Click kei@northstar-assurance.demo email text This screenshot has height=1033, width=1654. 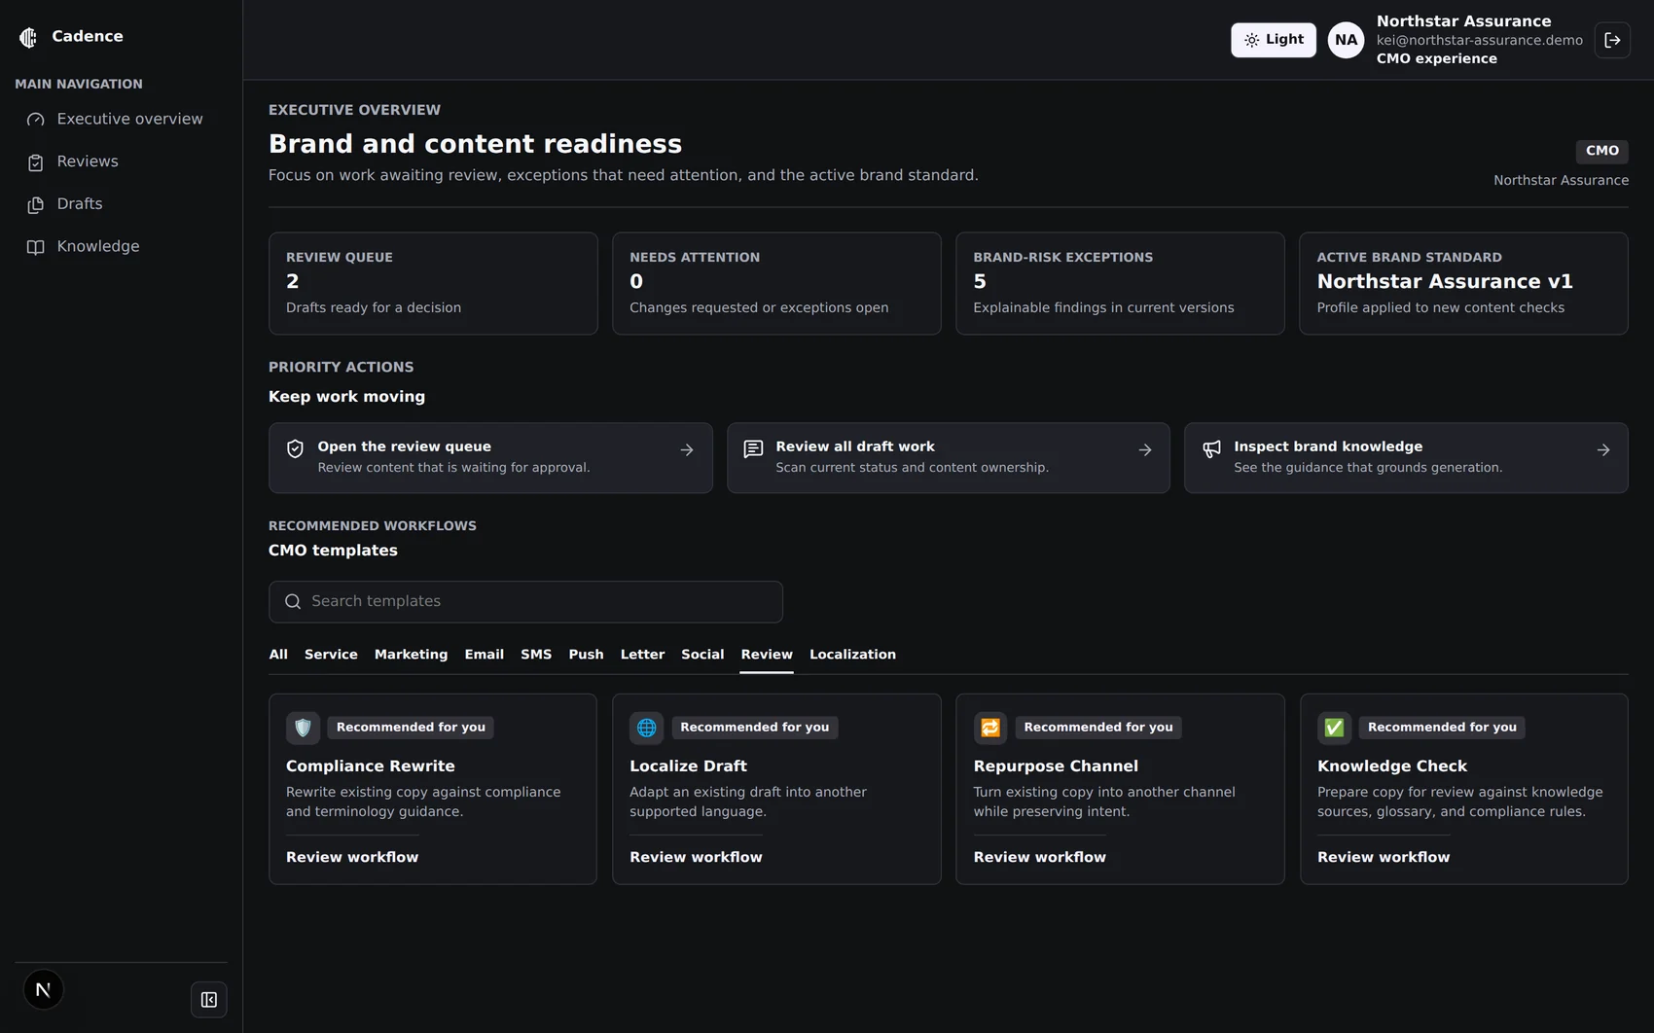click(1479, 40)
